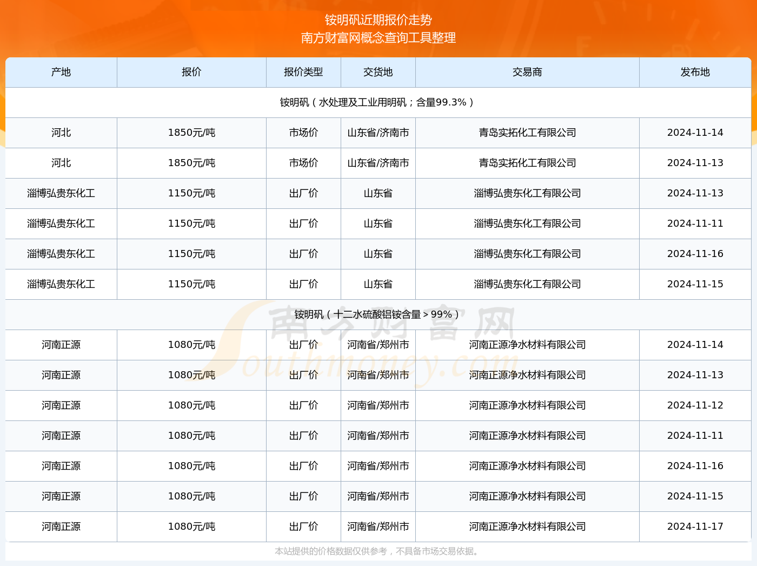
Task: Click date 2024-11-16 in the 淄博弘贵东化工 row
Action: click(695, 254)
